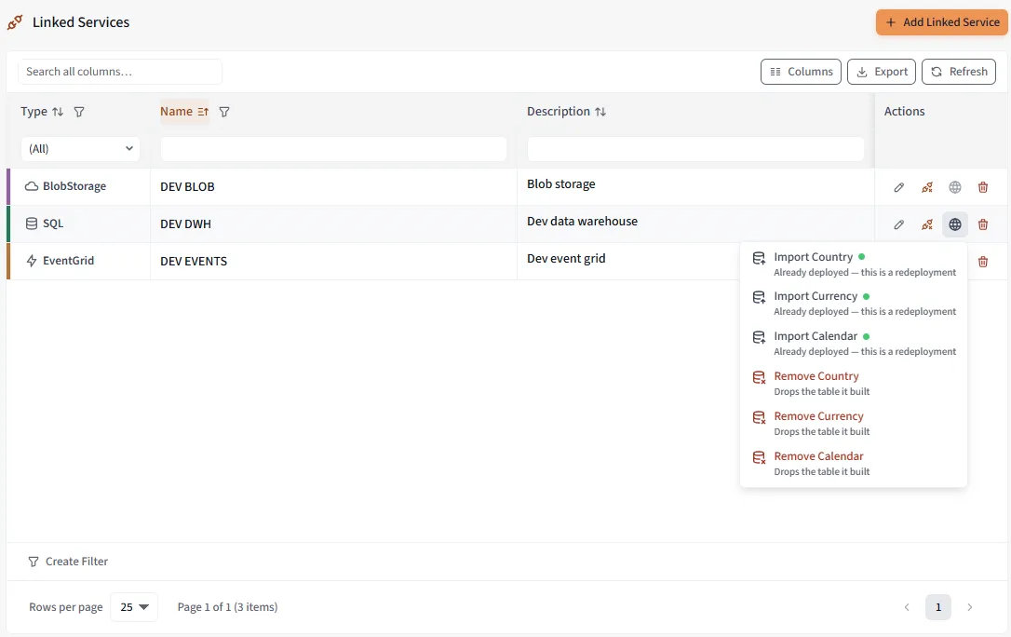Viewport: 1011px width, 637px height.
Task: Click the Dev event grid description
Action: point(566,259)
